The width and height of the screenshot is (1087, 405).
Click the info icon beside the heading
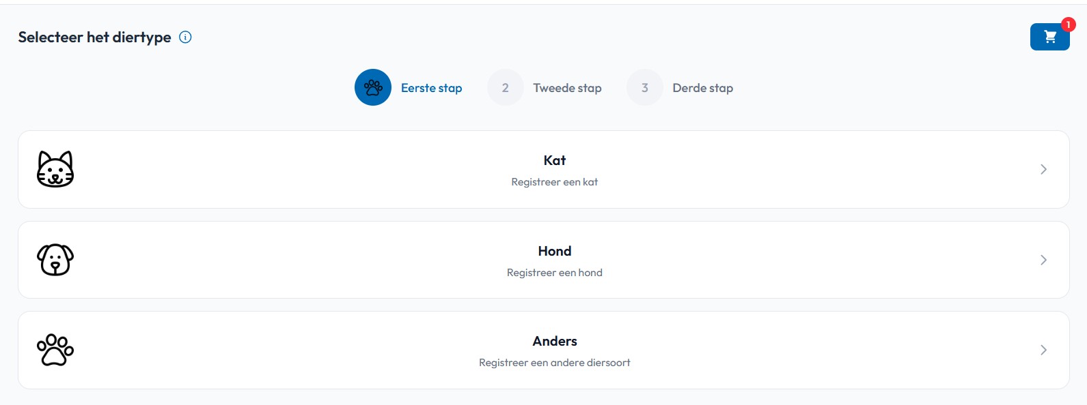point(185,37)
